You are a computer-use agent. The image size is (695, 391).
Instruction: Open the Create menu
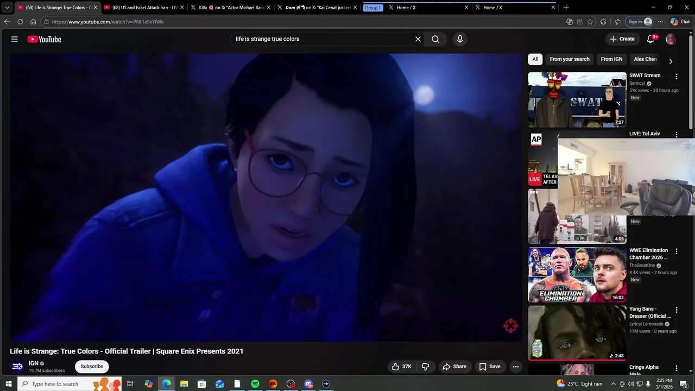(x=622, y=39)
